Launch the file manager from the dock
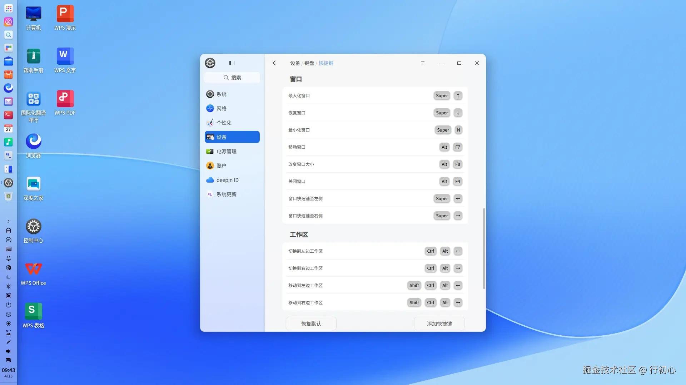Image resolution: width=686 pixels, height=385 pixels. coord(9,61)
